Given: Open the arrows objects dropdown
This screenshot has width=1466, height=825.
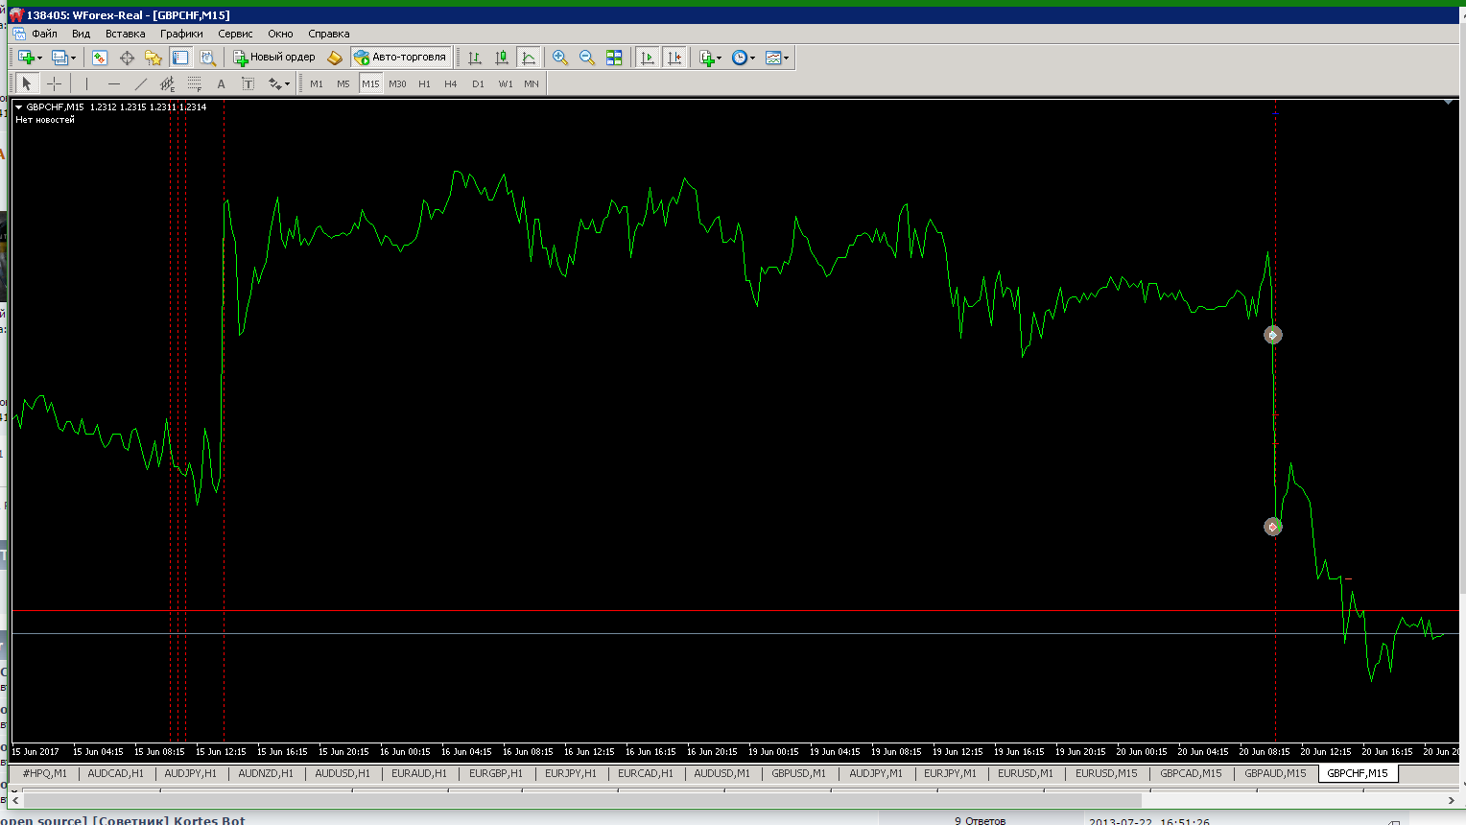Looking at the screenshot, I should point(278,83).
